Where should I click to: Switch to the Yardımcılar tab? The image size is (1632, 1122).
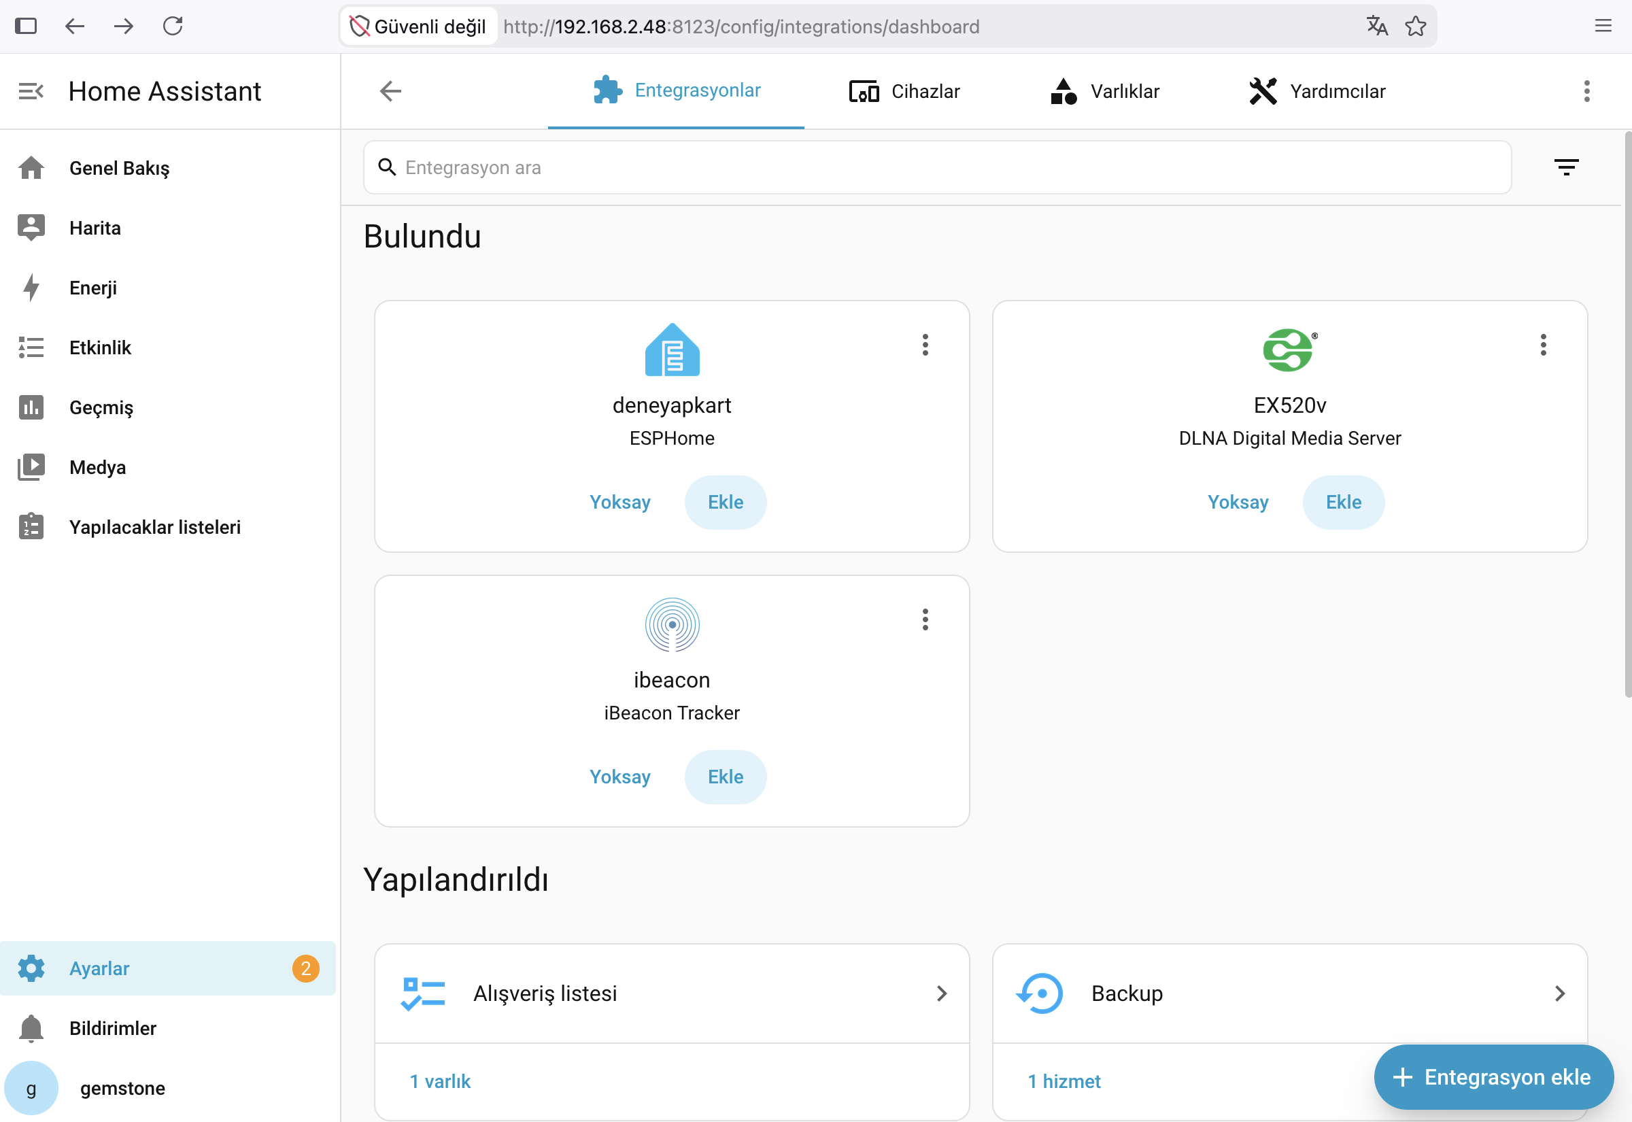pos(1317,91)
